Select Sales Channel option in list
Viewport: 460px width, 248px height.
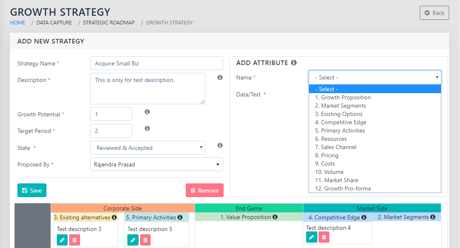(336, 147)
